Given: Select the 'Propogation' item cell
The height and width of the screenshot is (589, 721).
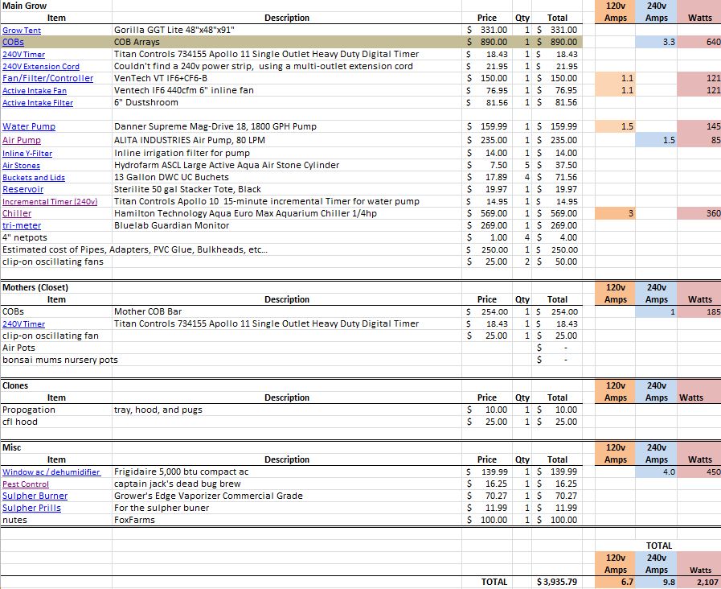Looking at the screenshot, I should (x=56, y=410).
